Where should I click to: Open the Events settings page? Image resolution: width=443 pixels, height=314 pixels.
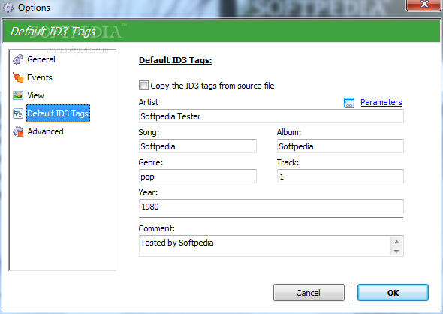pos(40,77)
